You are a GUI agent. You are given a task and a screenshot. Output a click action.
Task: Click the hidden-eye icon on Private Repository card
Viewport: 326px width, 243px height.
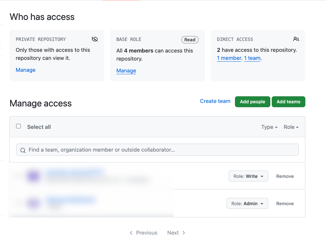coord(95,39)
